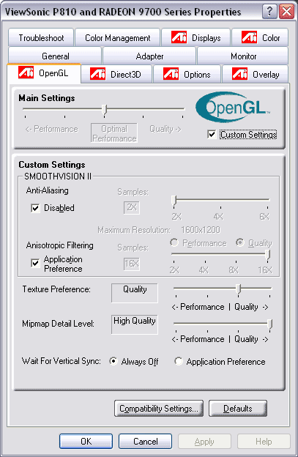The height and width of the screenshot is (457, 298).
Task: Toggle Anisotropic Filtering Application Preference checkbox
Action: tap(35, 263)
